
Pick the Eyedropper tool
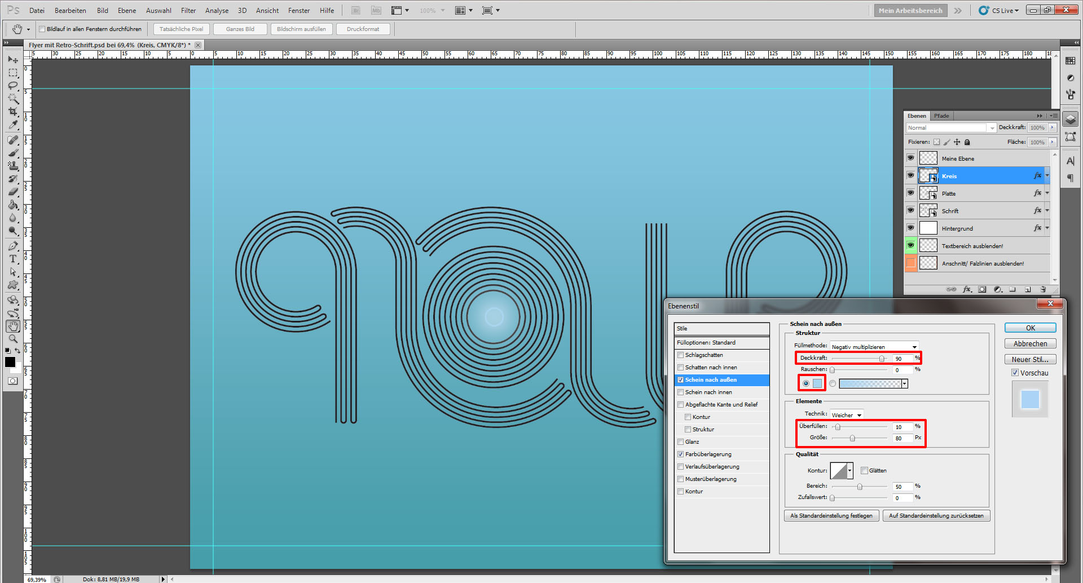point(13,125)
